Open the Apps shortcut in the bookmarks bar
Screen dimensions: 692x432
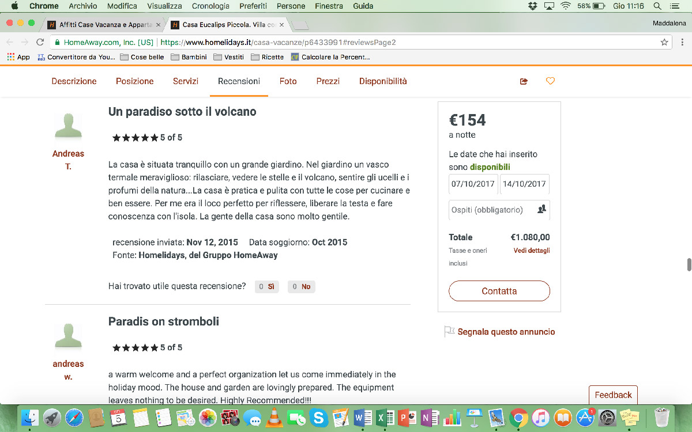[18, 57]
